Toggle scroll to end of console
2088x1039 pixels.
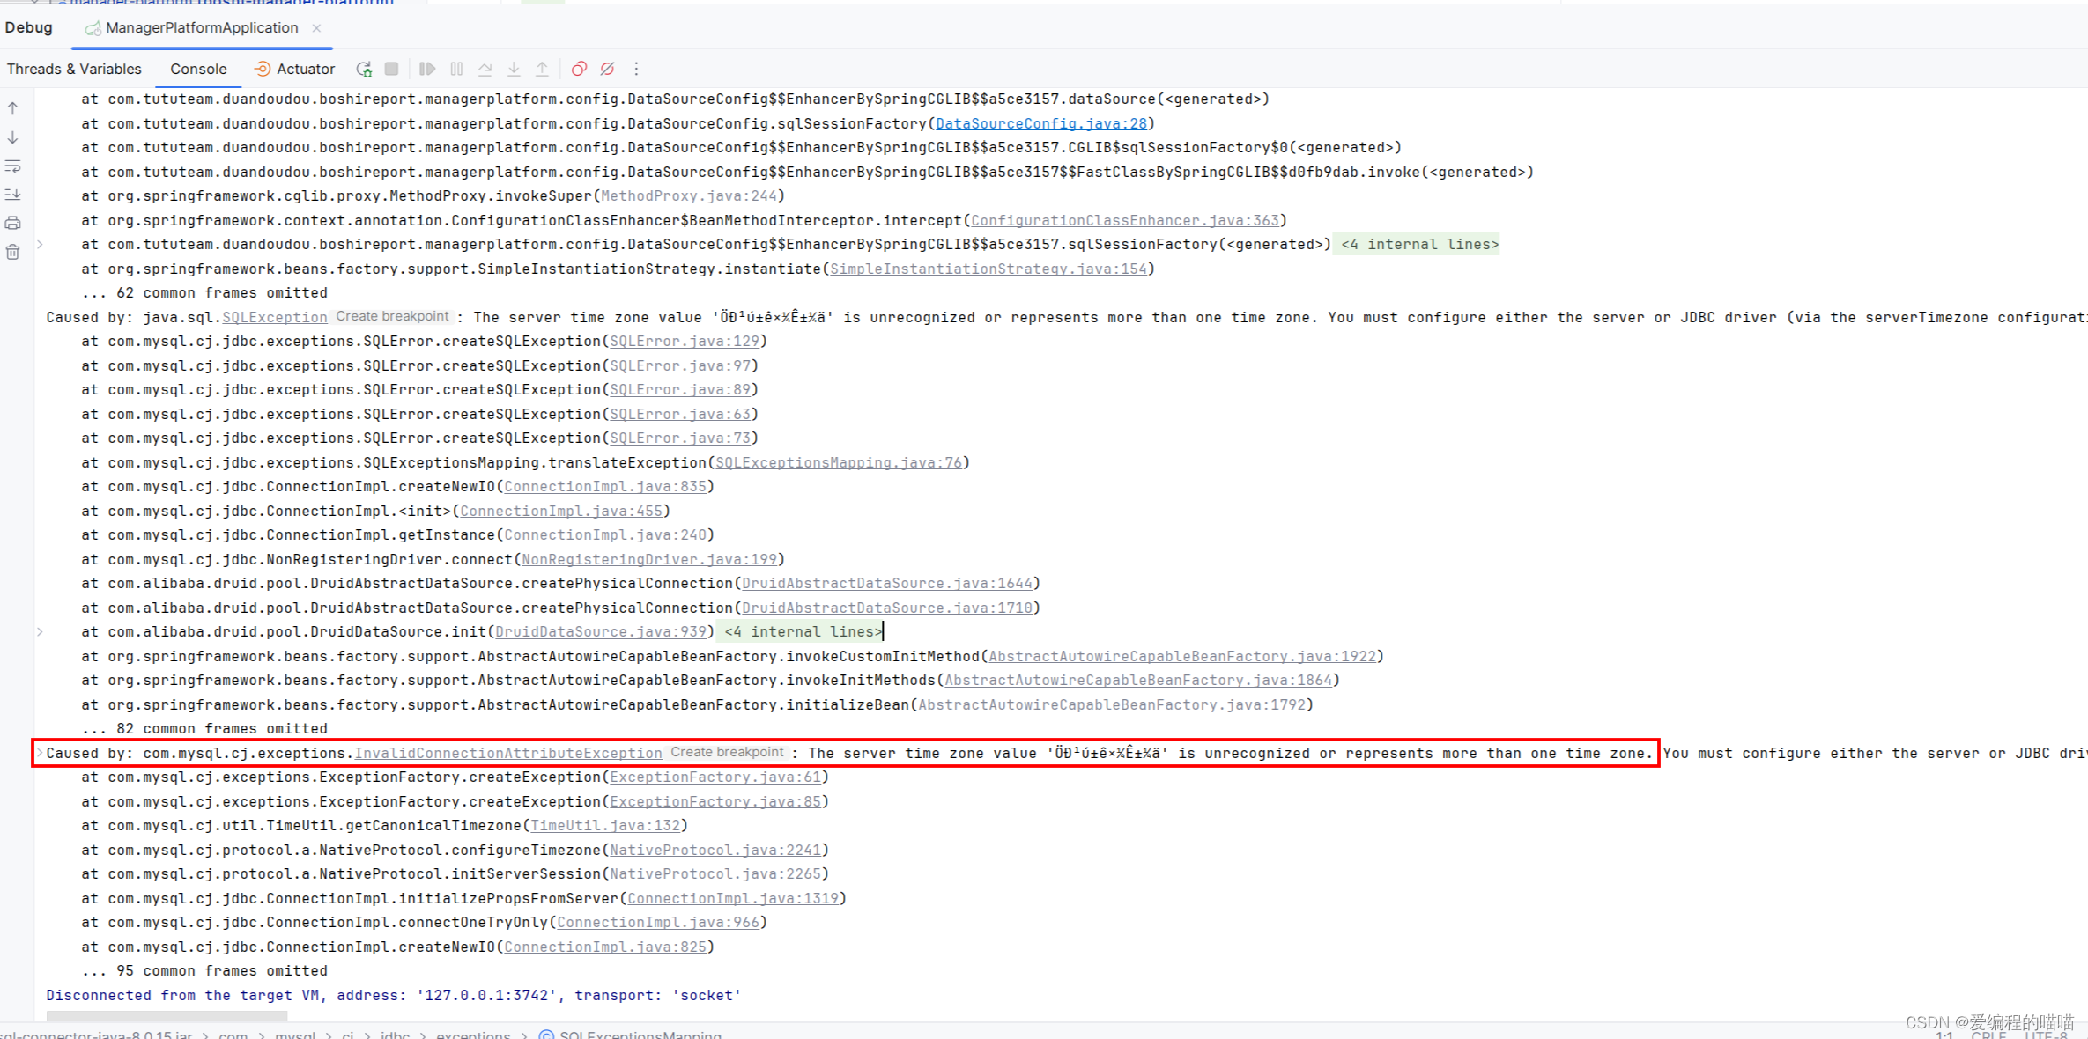pos(13,195)
